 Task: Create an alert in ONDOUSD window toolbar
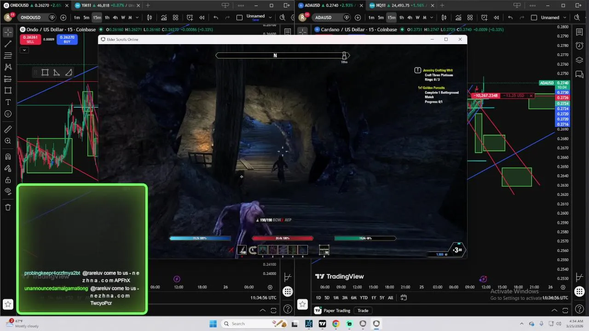tap(190, 17)
